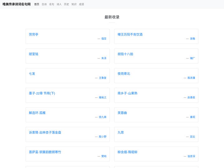View author 赵善俊
Viewport: 224px width, 168px height.
(x=191, y=97)
